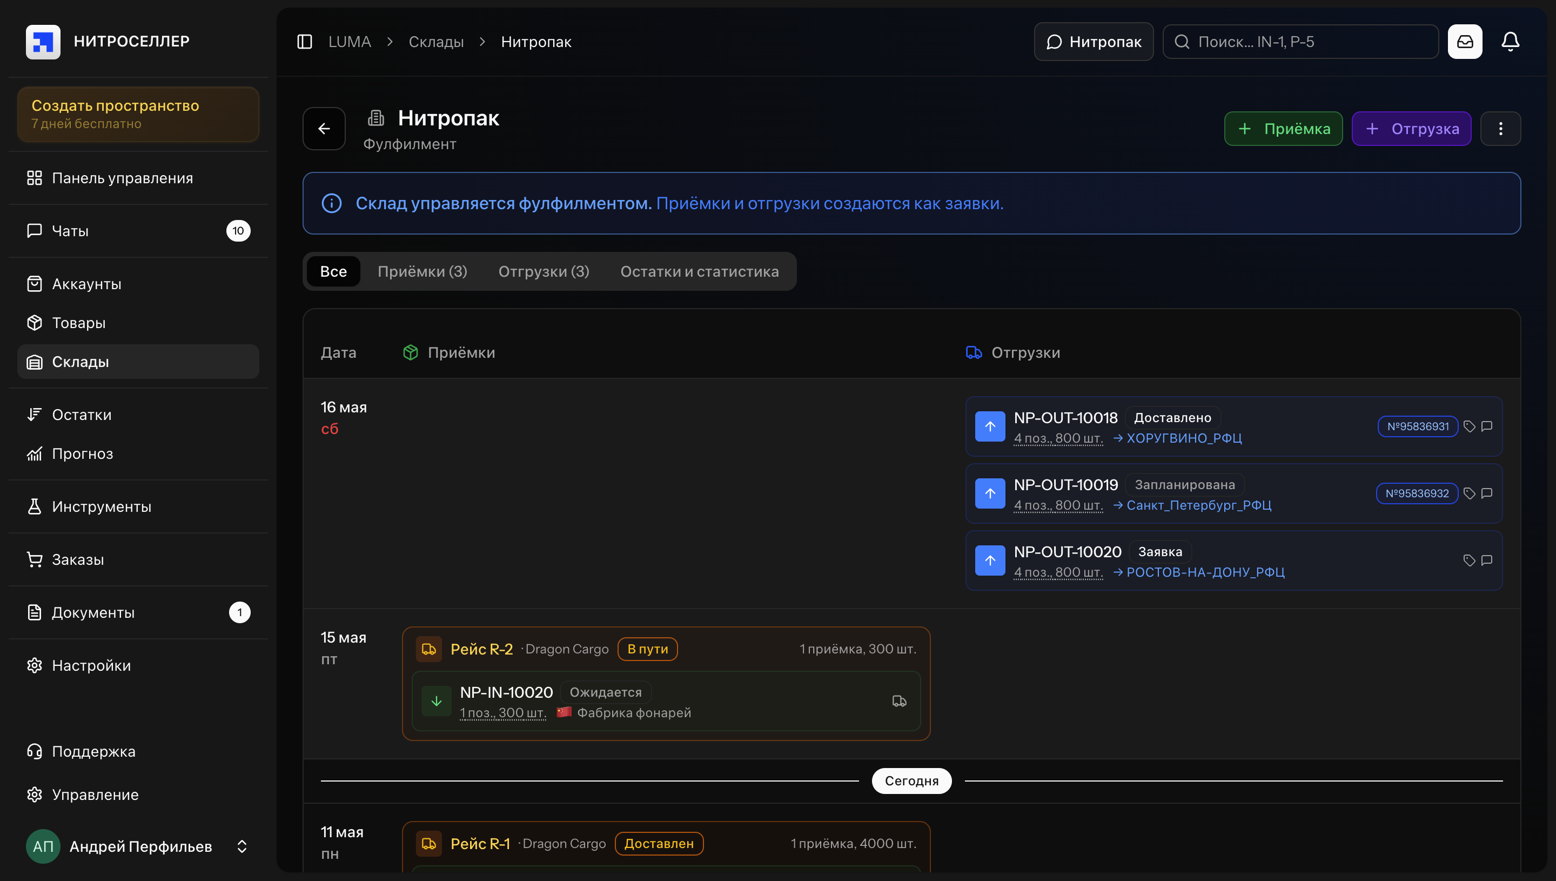Click the purple Отгрузка button
The height and width of the screenshot is (881, 1556).
pos(1411,129)
